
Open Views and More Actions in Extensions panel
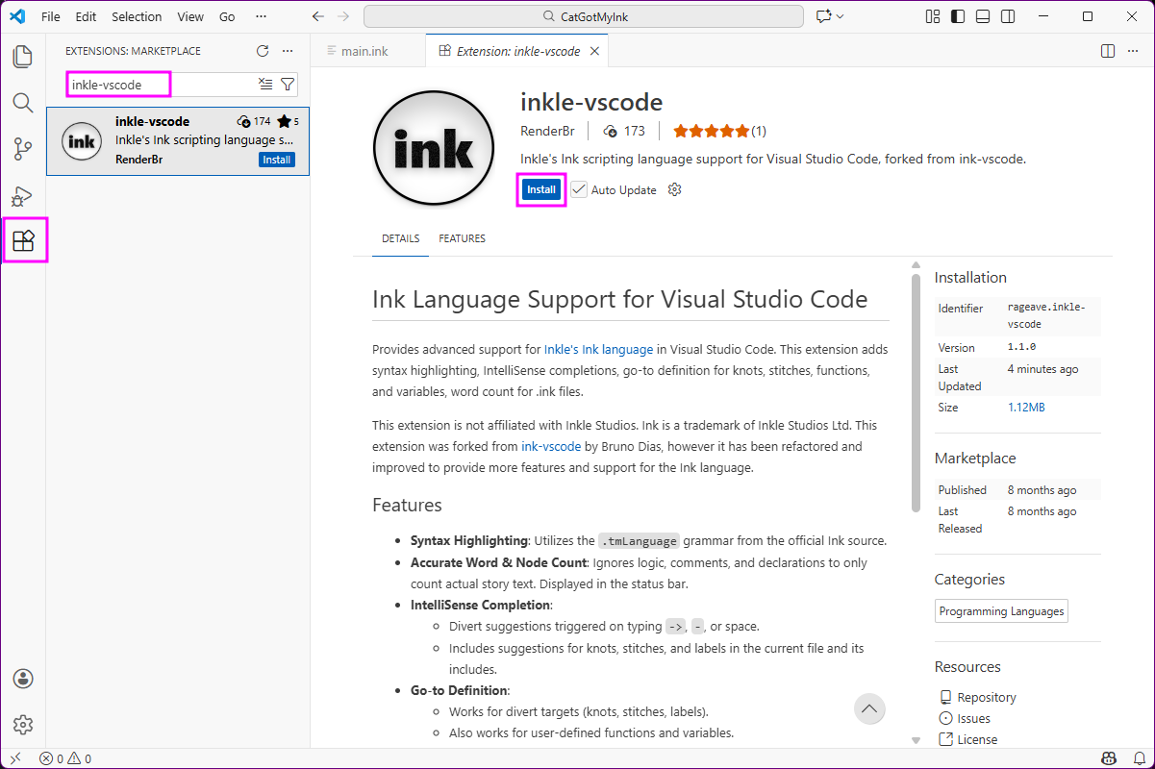288,51
